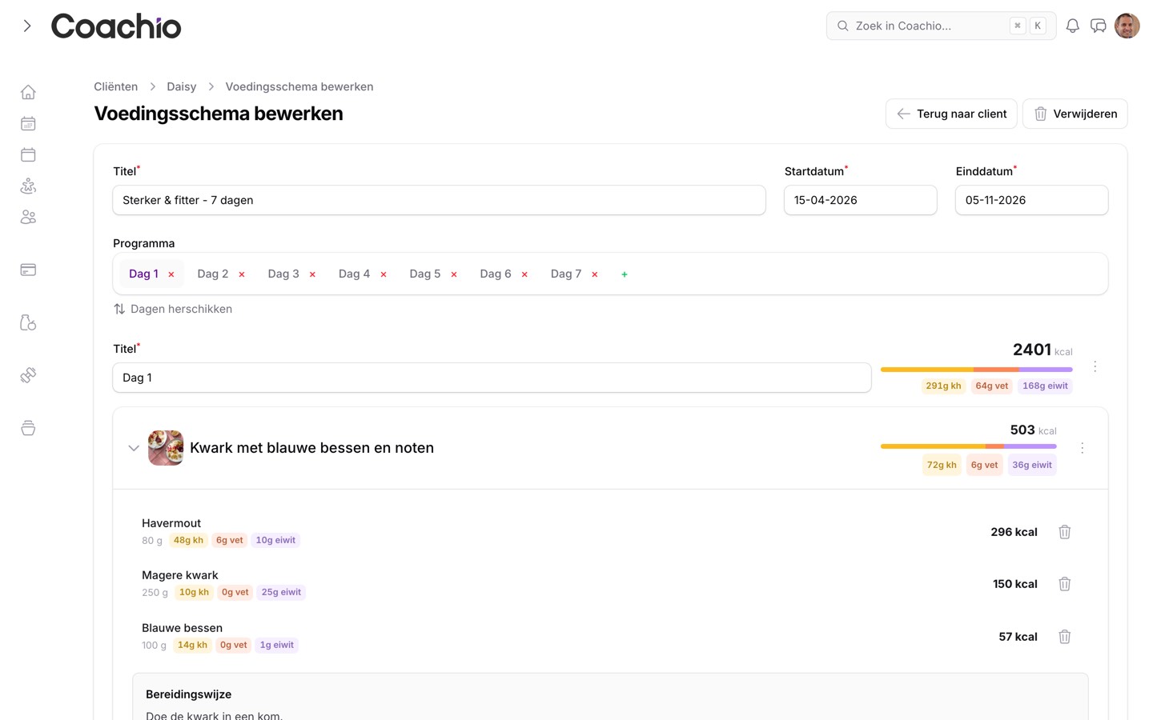1153x720 pixels.
Task: Click the Verwijderen button
Action: click(1075, 114)
